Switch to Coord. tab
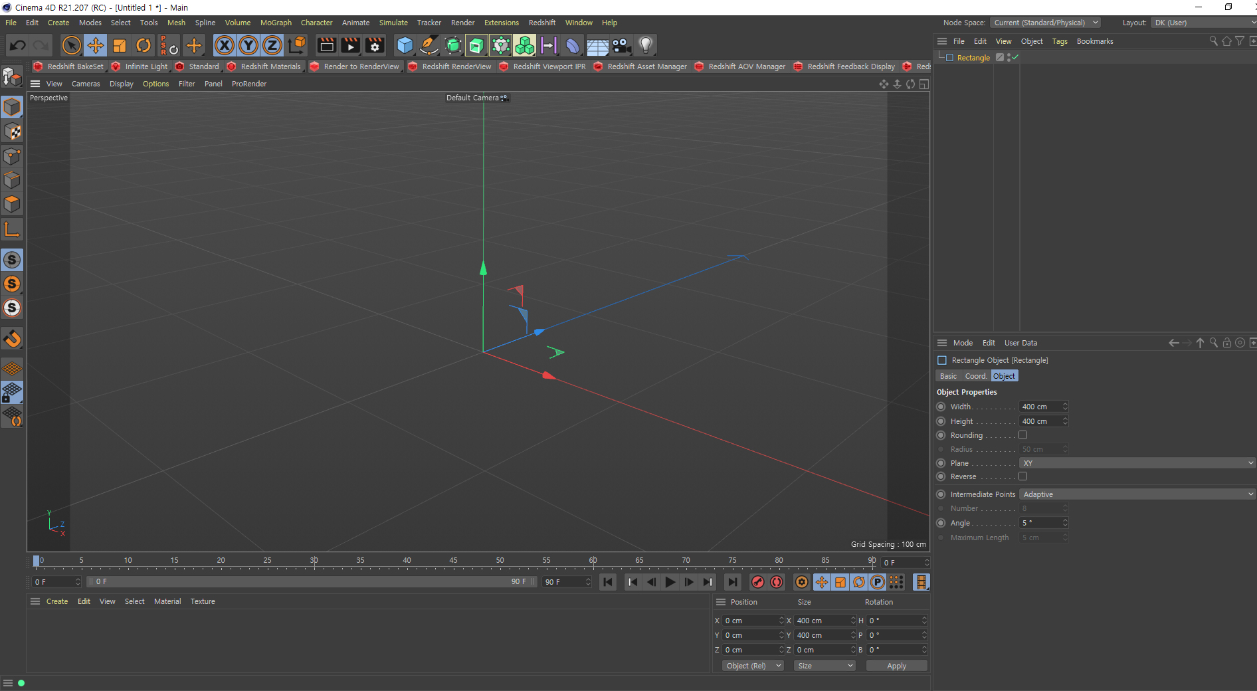1257x691 pixels. (975, 376)
